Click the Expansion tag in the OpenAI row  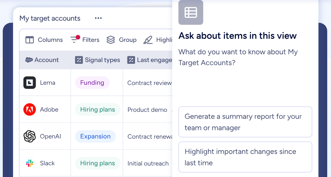click(95, 136)
